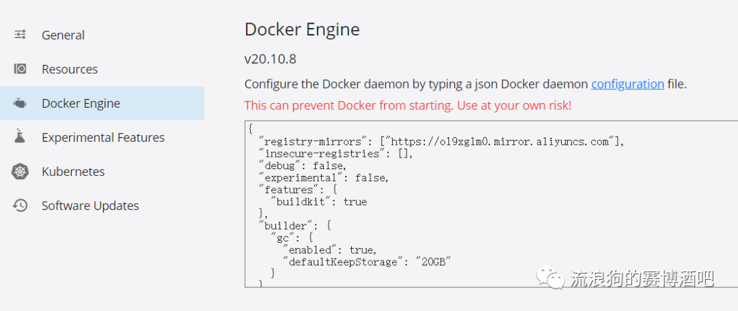Click the Docker Engine whale icon

pos(20,104)
